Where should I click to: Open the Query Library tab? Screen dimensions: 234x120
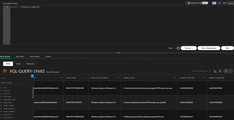35,56
